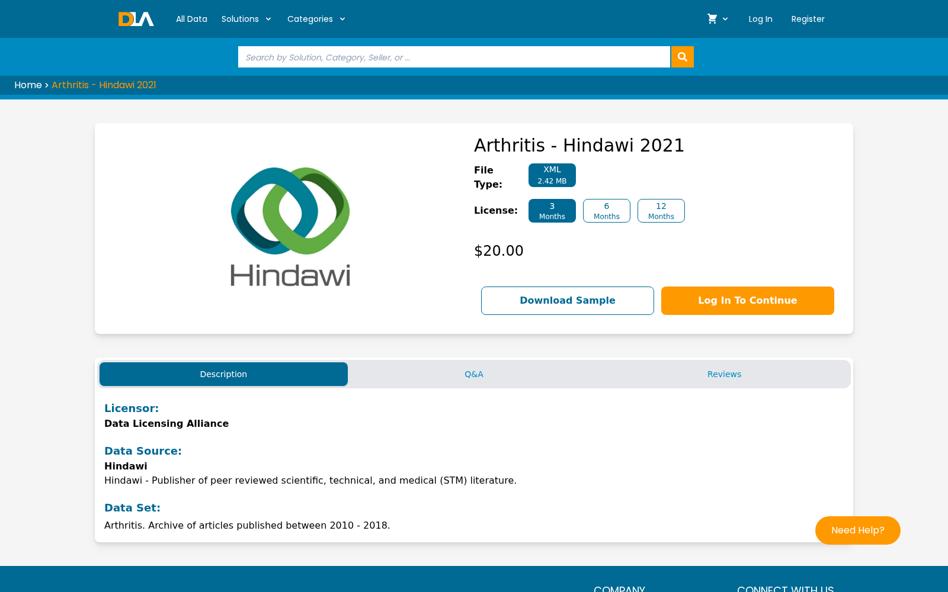Switch to the Description tab
Screen dimensions: 948x592
(x=223, y=374)
